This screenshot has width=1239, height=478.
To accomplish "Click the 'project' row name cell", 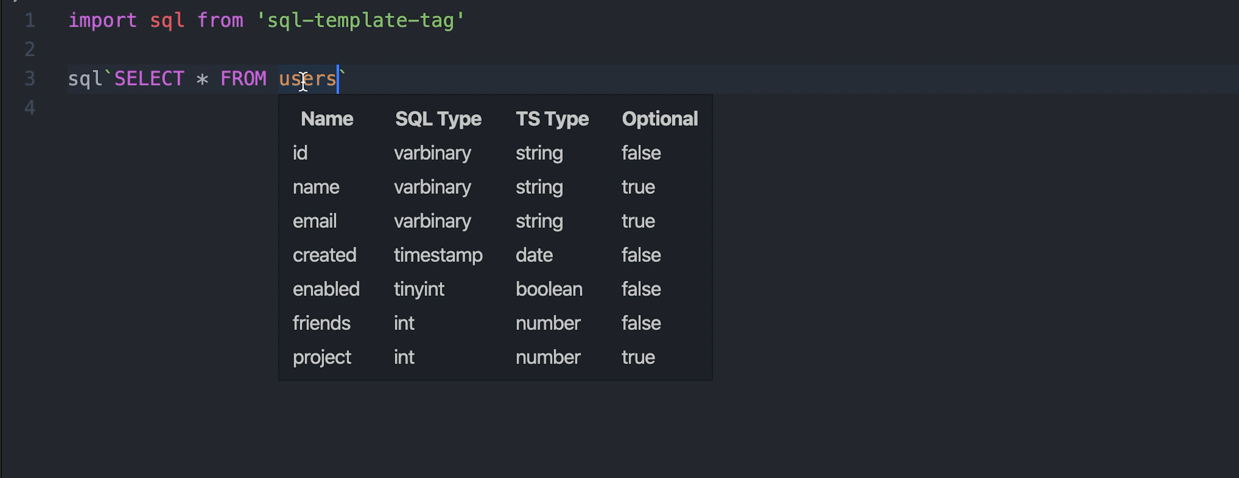I will [322, 357].
